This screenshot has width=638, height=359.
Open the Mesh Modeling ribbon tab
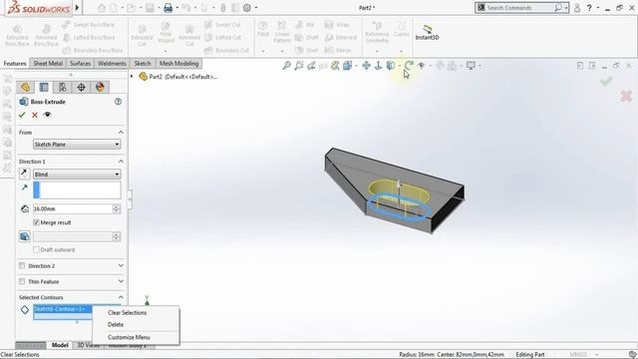179,64
